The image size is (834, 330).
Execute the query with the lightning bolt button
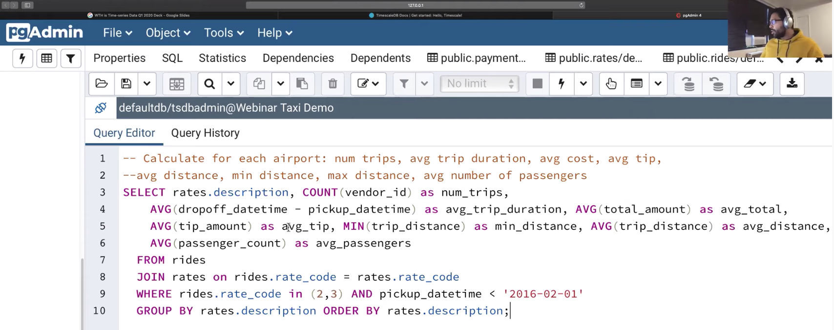point(562,83)
